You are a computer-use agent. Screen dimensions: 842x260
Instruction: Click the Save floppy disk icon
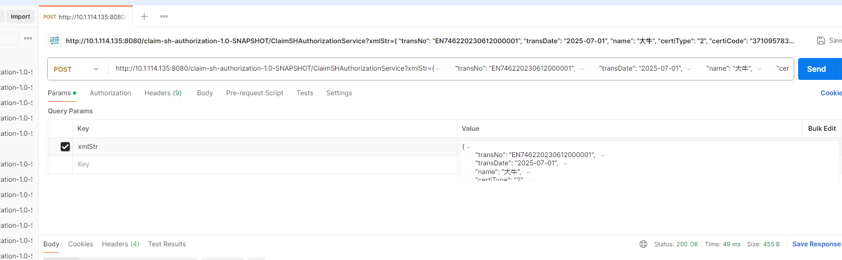(821, 41)
